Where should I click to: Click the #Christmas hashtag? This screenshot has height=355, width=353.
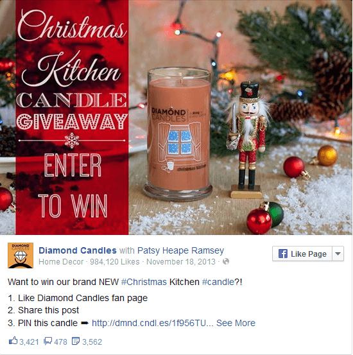[x=144, y=282]
